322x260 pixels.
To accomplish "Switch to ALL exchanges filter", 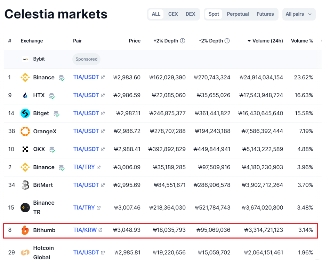I will [156, 14].
